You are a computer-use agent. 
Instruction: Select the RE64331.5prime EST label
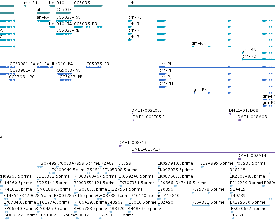coord(208,203)
